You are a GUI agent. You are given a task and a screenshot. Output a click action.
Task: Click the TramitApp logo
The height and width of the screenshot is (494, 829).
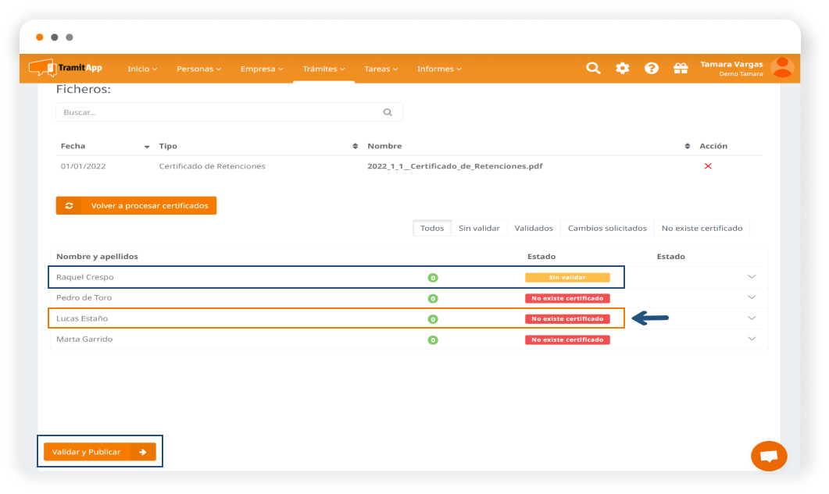tap(66, 69)
